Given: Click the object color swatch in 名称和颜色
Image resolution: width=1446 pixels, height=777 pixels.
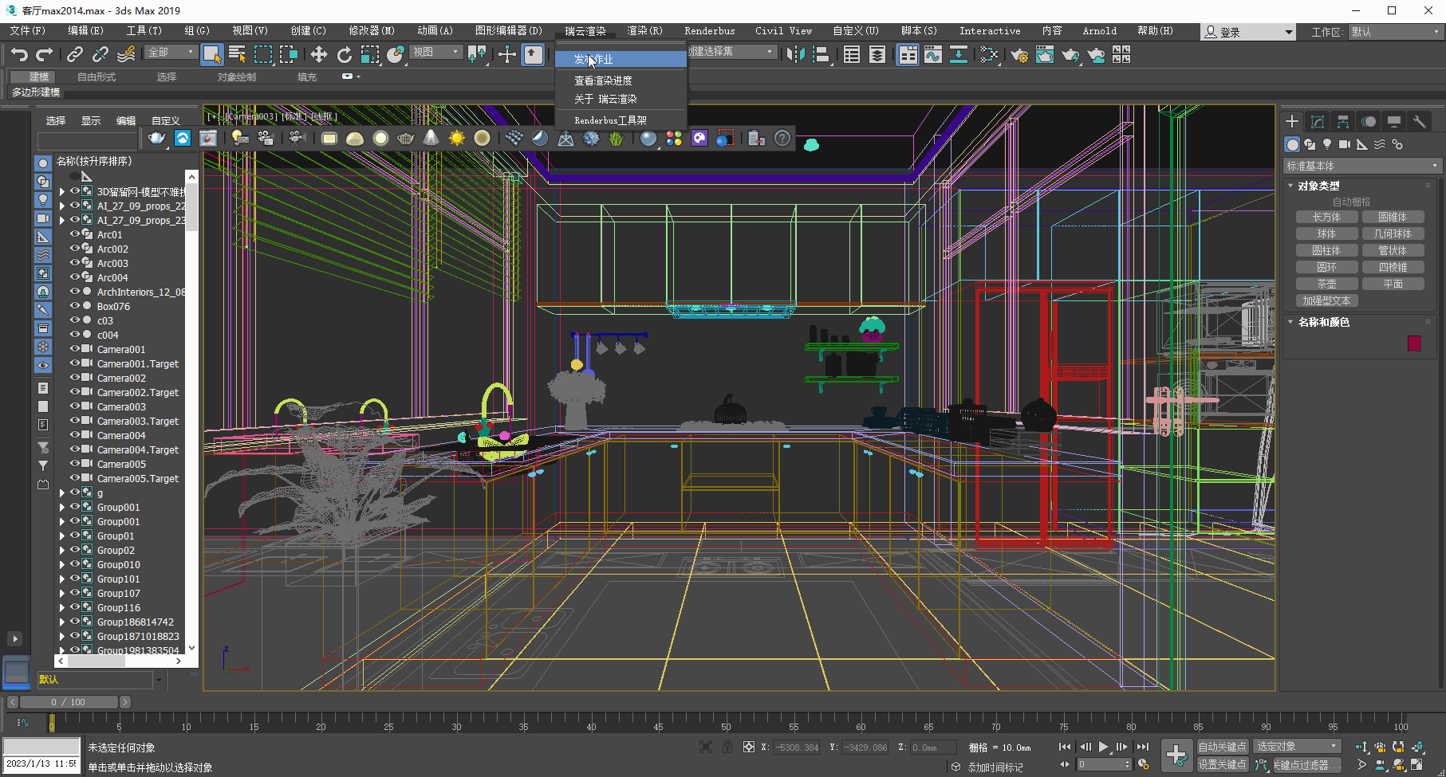Looking at the screenshot, I should pyautogui.click(x=1414, y=343).
